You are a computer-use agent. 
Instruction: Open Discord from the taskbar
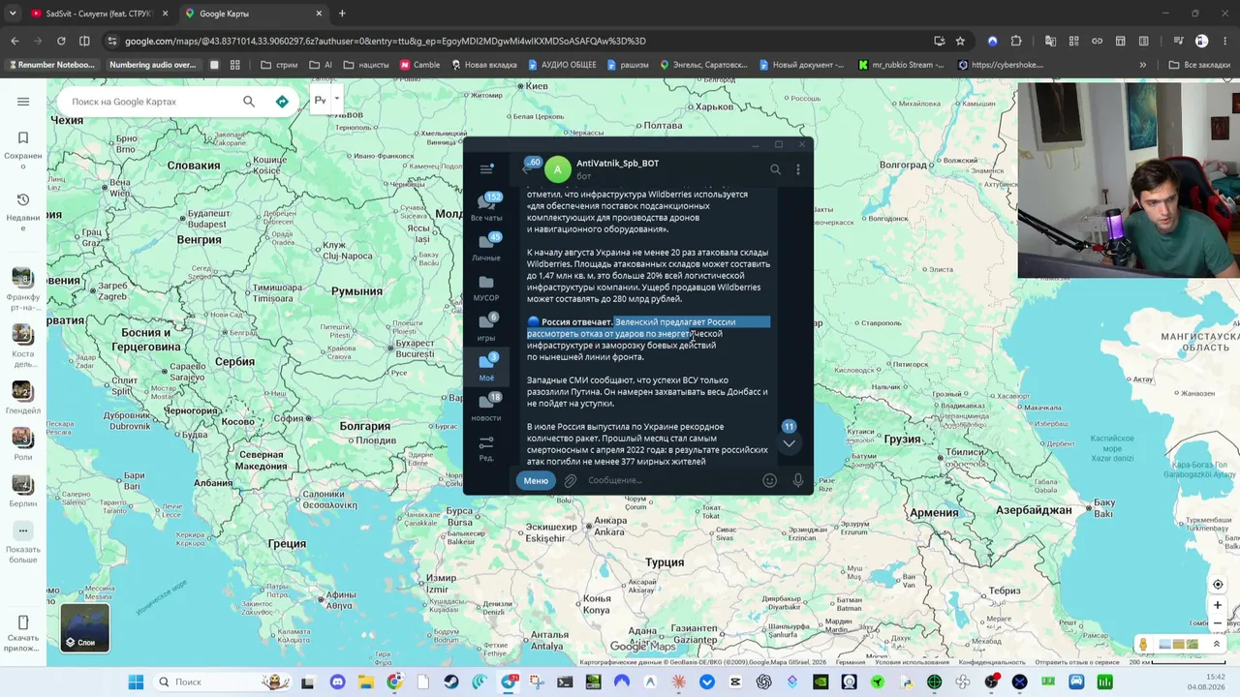tap(337, 682)
